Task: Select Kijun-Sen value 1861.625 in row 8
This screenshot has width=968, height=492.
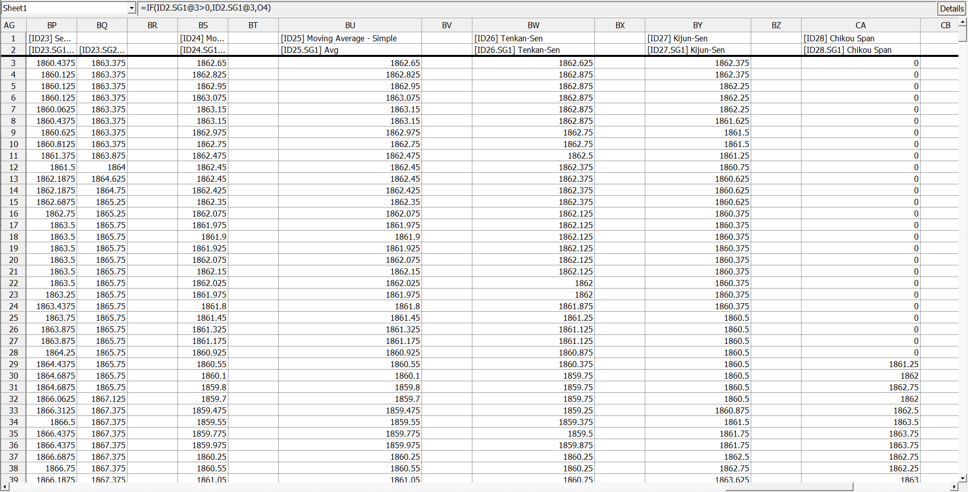Action: (x=698, y=121)
